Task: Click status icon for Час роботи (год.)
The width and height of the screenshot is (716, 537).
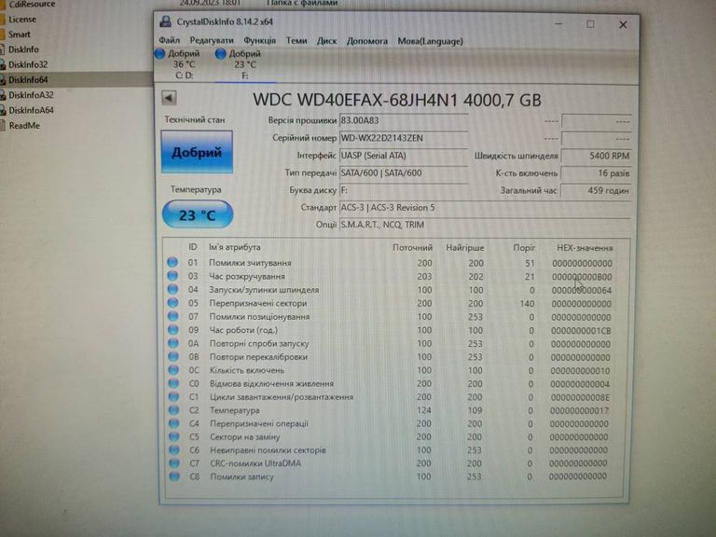Action: coord(173,329)
